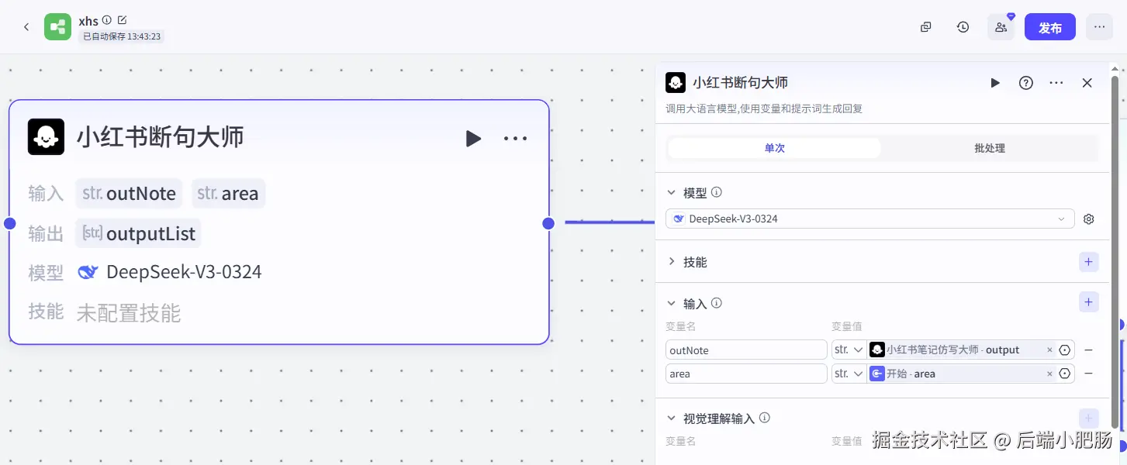Open the collaborators icon

[1001, 27]
